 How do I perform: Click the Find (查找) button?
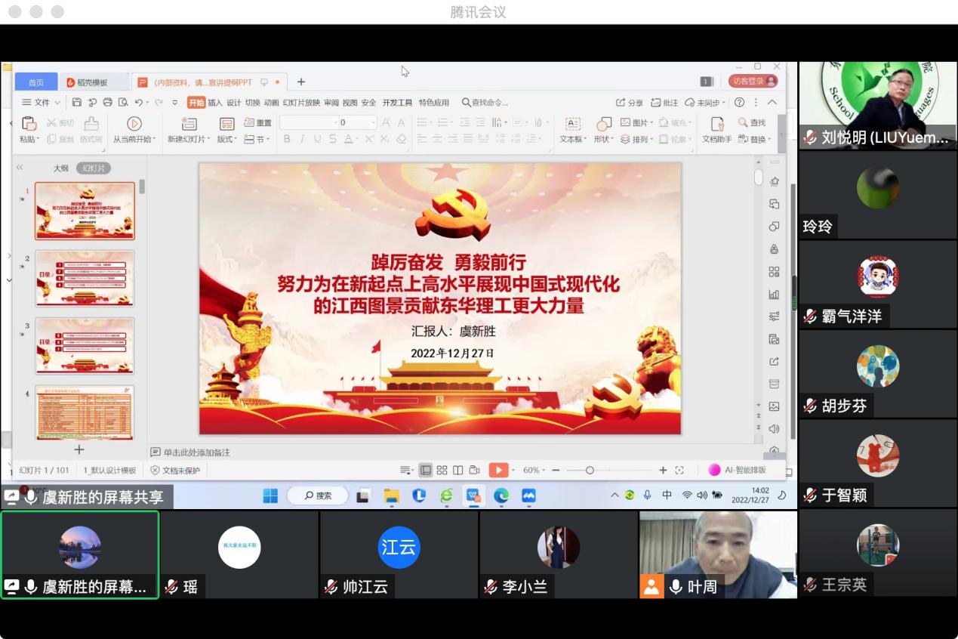(x=752, y=123)
